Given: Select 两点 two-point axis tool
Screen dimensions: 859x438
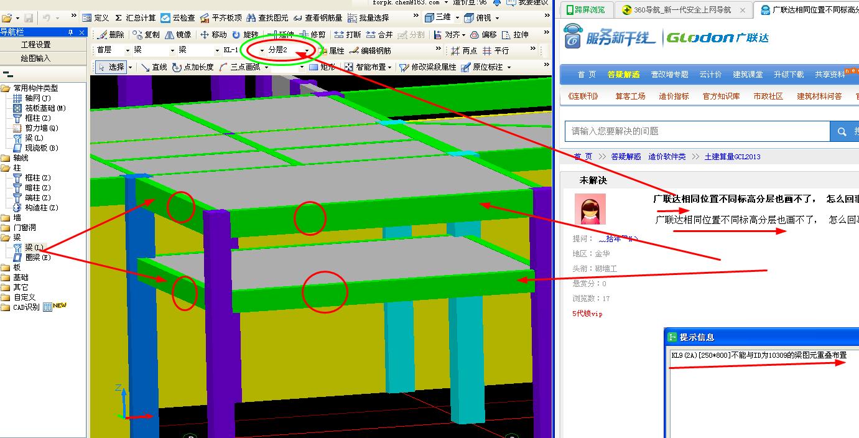Looking at the screenshot, I should (x=464, y=51).
